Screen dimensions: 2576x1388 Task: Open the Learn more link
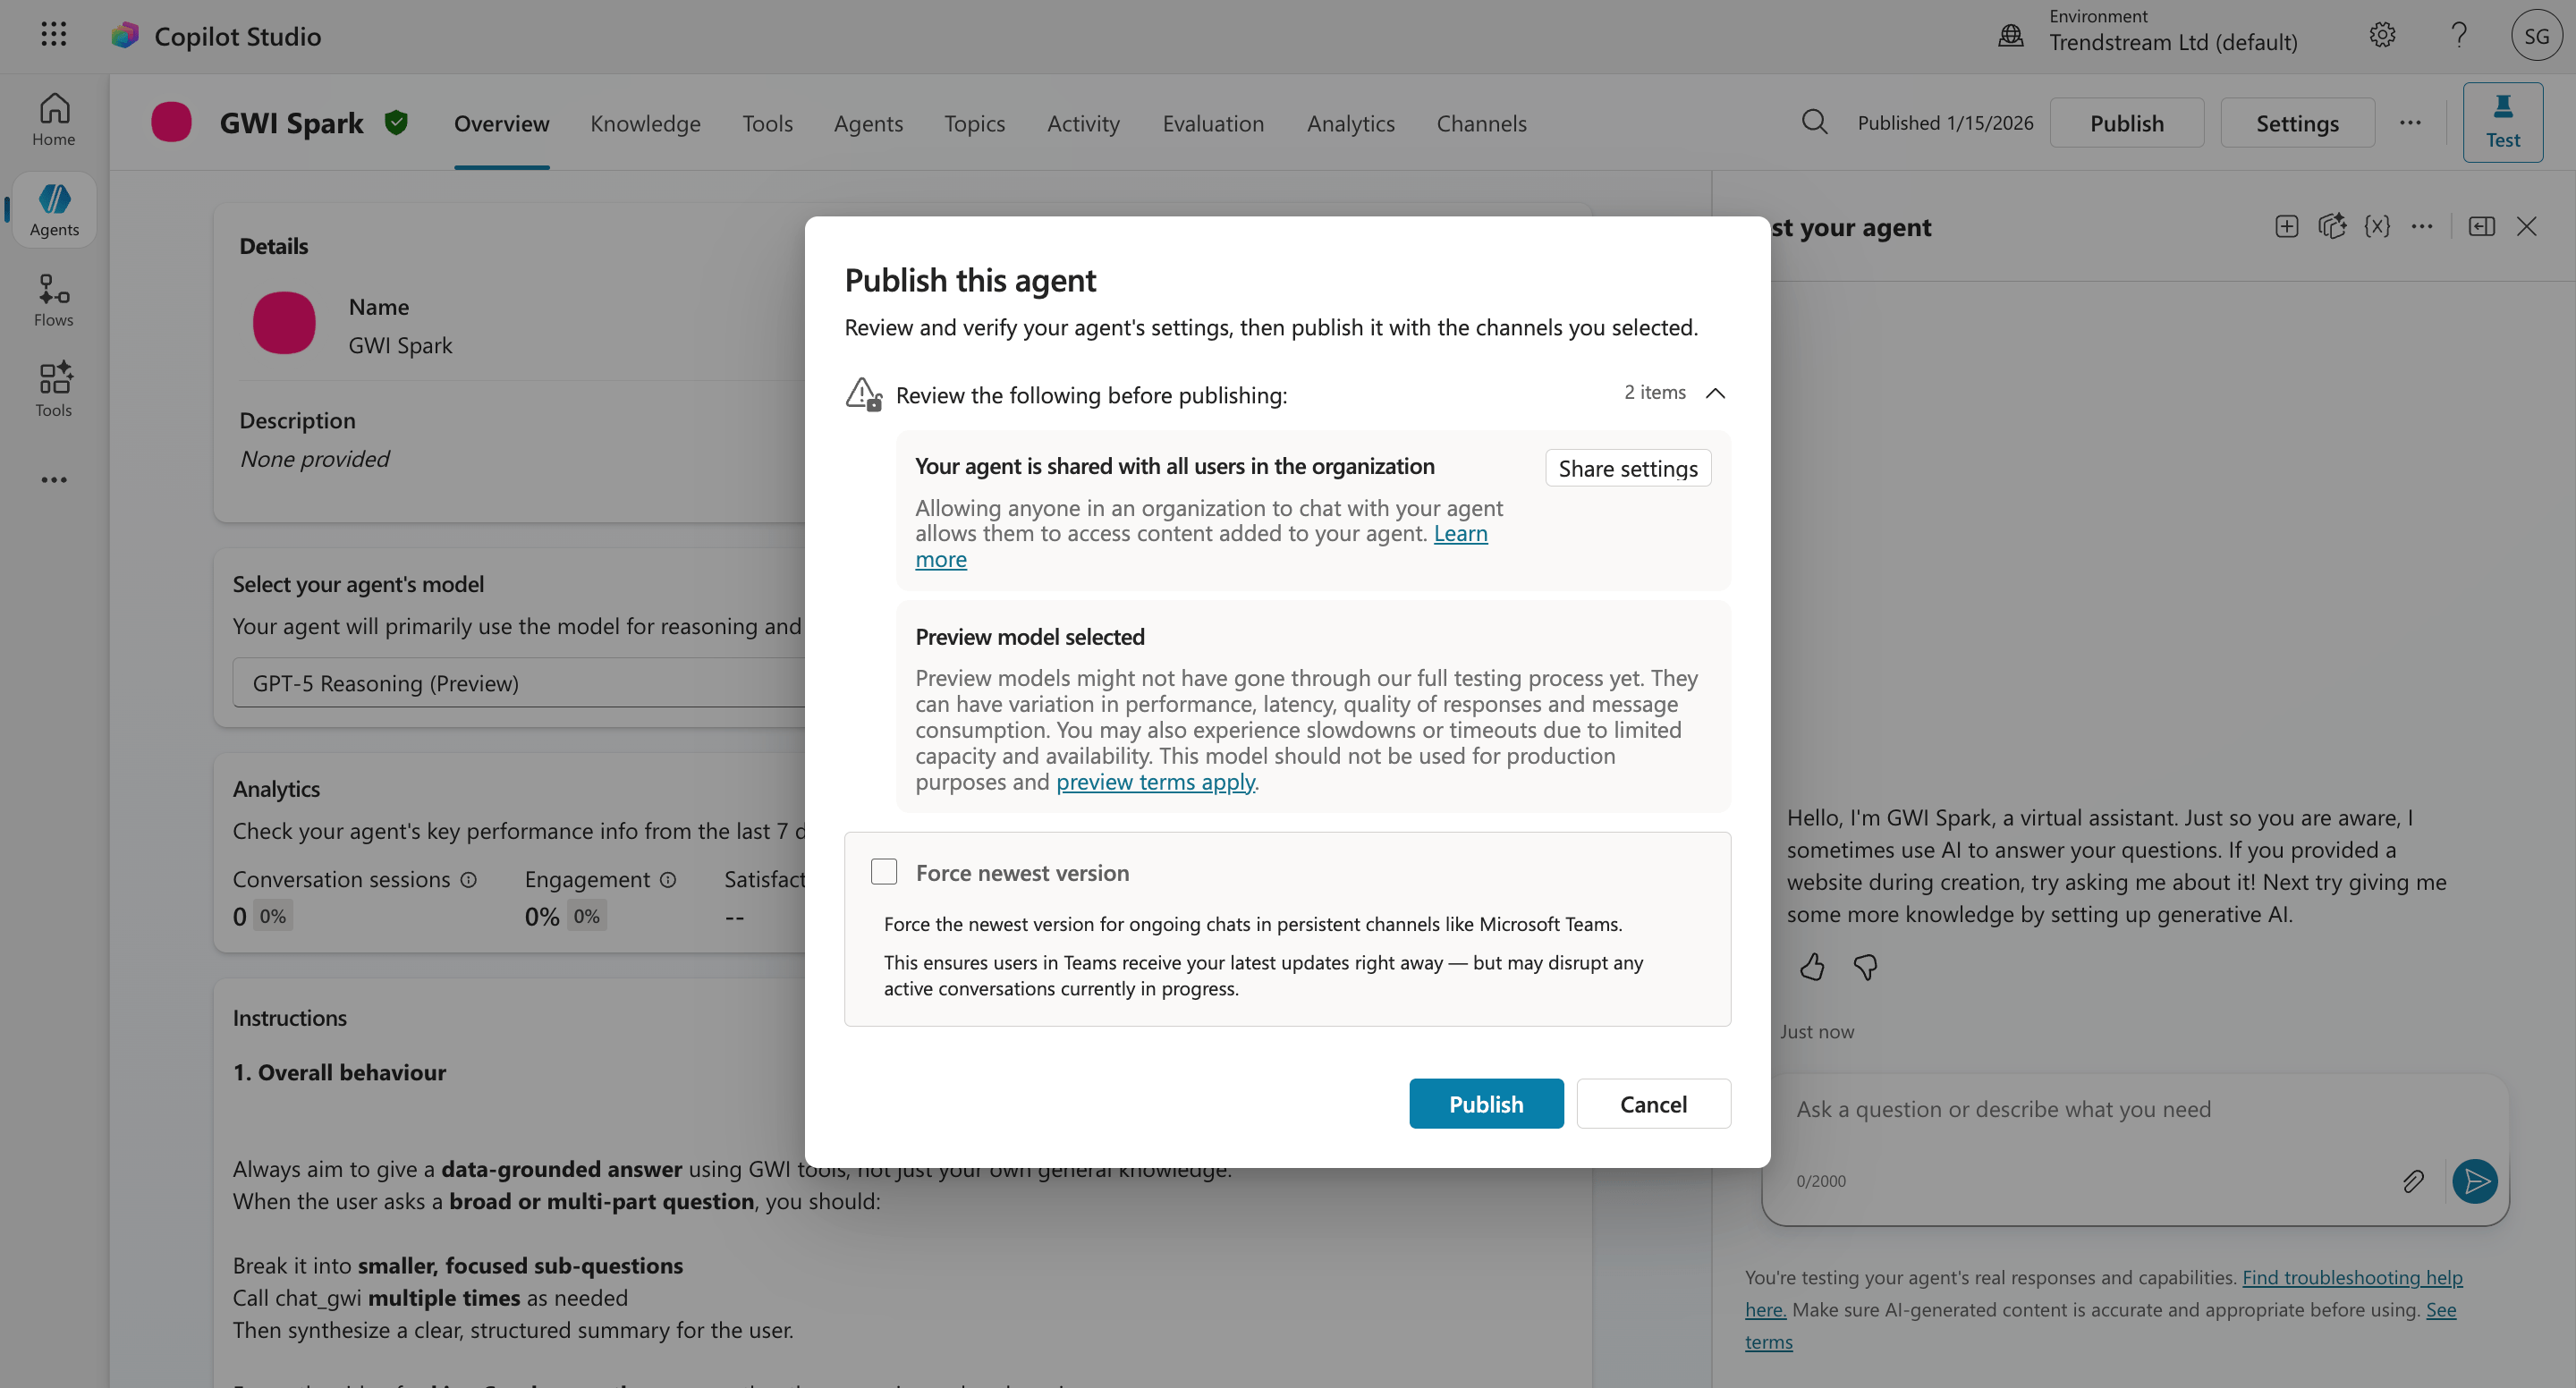1461,534
